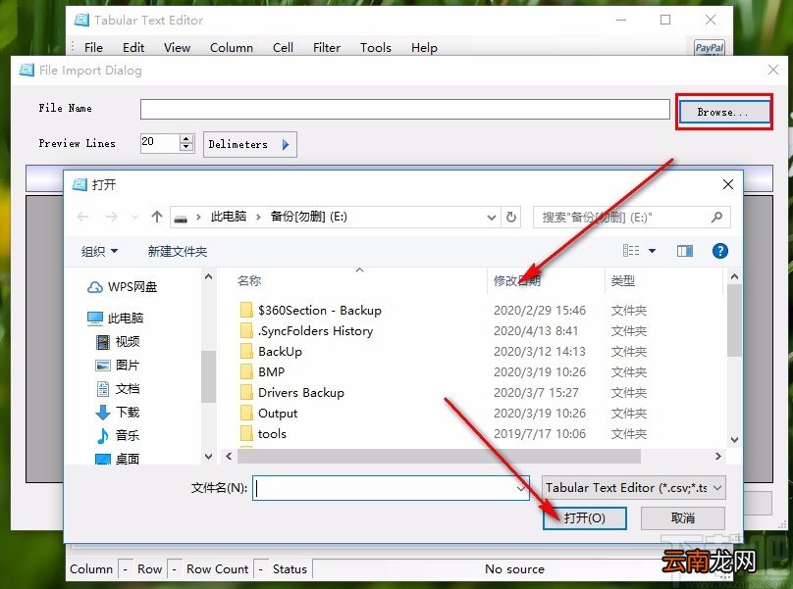Click the 备份[勿删] (E:) breadcrumb

[308, 217]
